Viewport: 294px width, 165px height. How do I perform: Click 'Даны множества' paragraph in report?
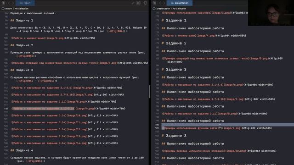79,29
